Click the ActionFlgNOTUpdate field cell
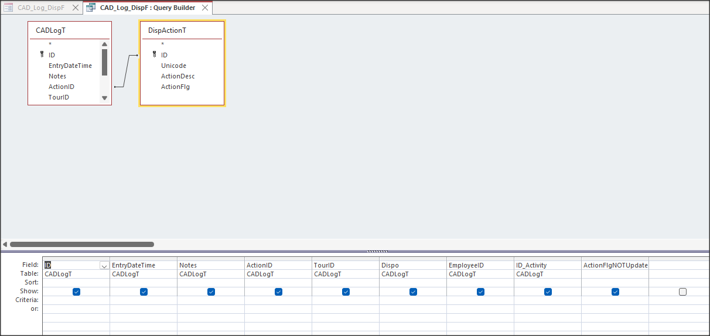Screen dimensions: 710x336 615,265
